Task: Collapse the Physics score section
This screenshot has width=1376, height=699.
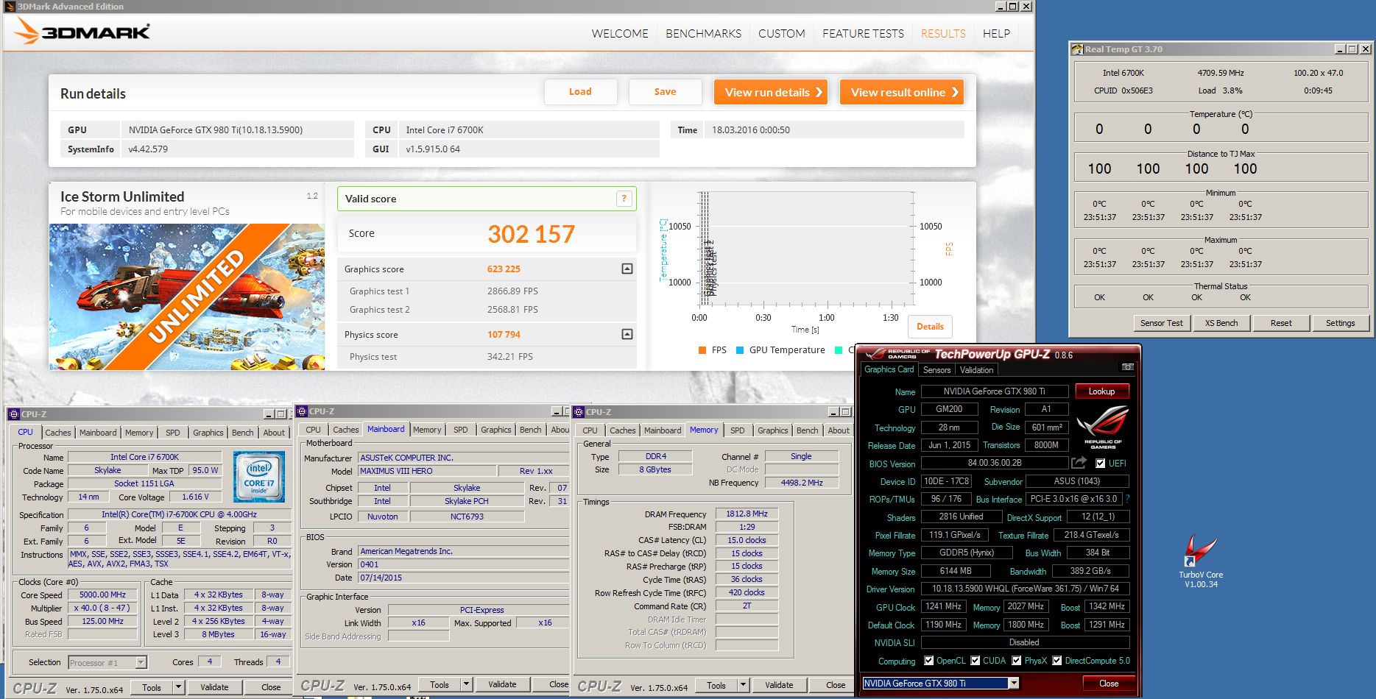Action: point(627,334)
